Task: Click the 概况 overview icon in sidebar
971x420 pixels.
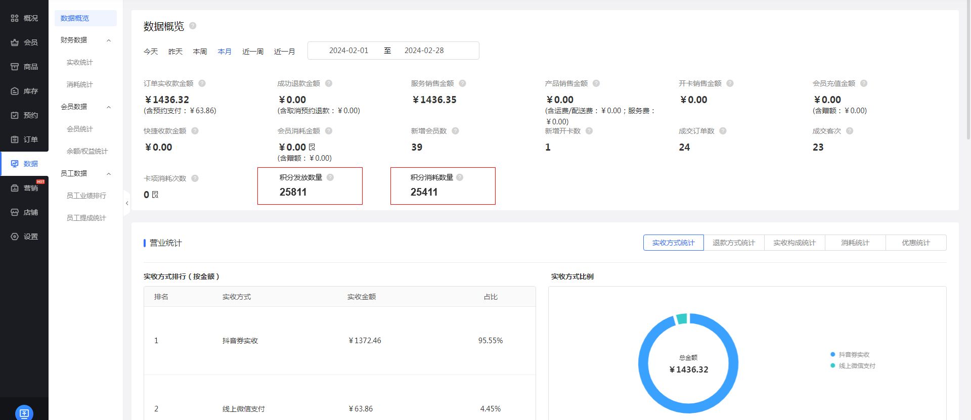Action: pos(15,18)
